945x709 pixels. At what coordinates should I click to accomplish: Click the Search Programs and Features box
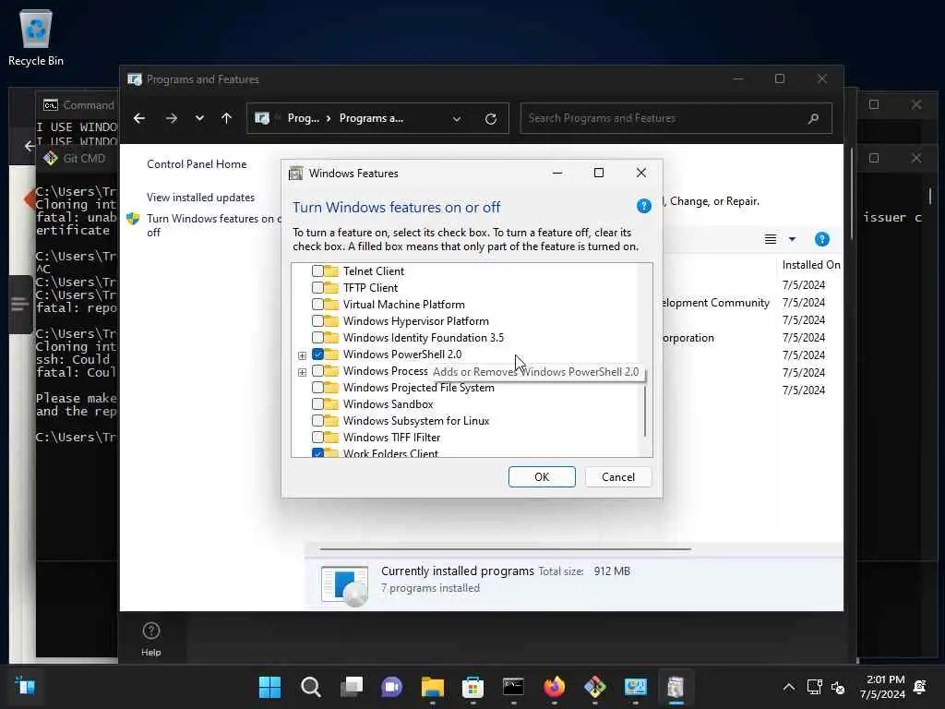point(676,118)
